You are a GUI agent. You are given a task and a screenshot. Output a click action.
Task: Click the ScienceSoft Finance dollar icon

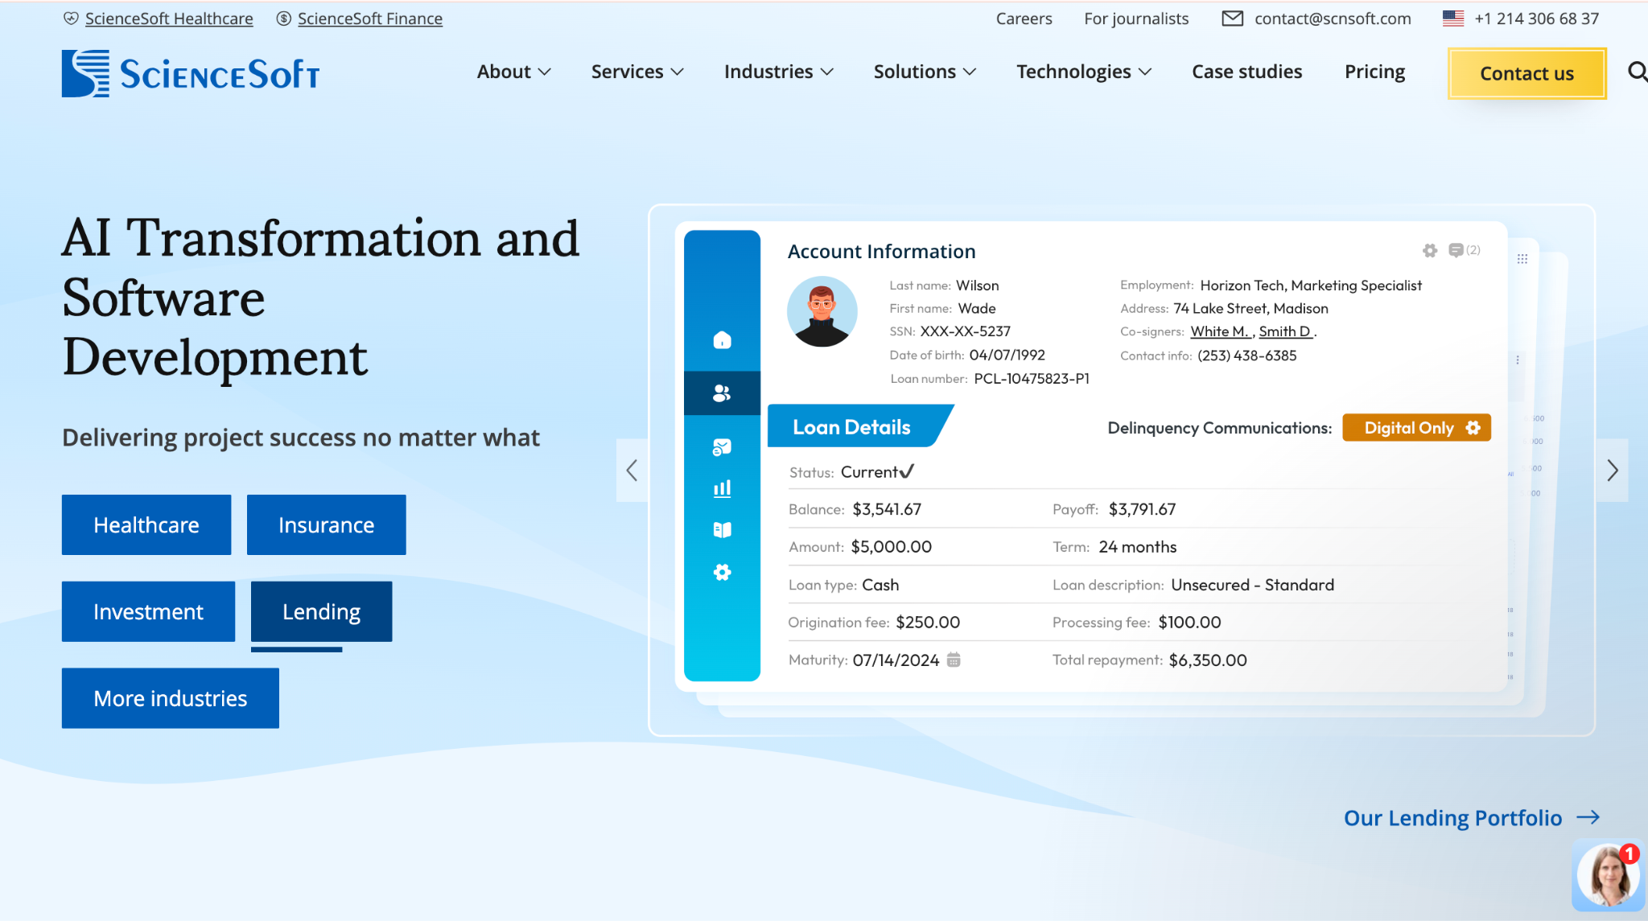pos(283,19)
